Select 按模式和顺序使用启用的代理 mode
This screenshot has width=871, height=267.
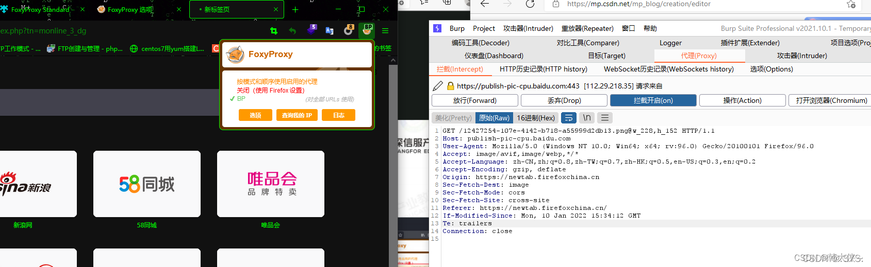pyautogui.click(x=277, y=81)
